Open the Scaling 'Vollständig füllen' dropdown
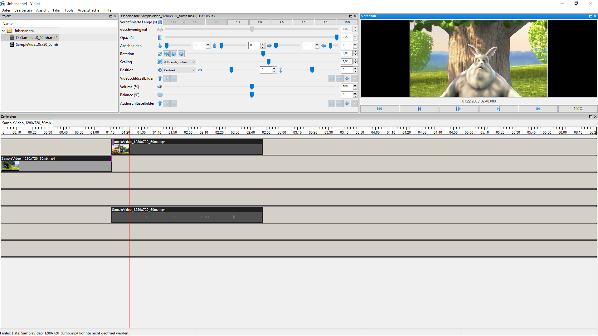Image resolution: width=598 pixels, height=336 pixels. (x=179, y=62)
